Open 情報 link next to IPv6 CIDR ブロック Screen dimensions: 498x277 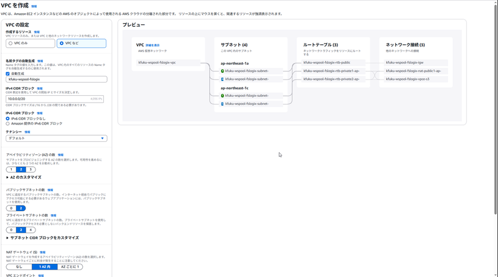(x=39, y=113)
